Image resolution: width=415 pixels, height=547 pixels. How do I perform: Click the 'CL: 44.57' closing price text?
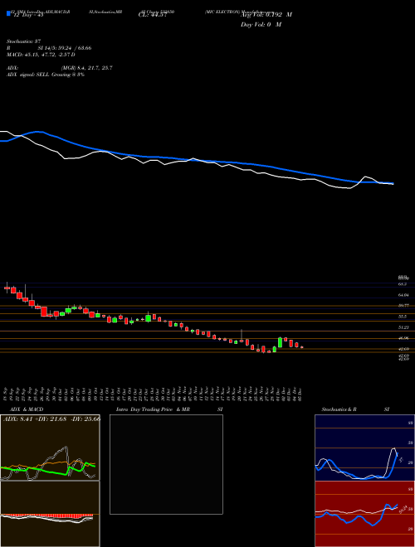153,15
